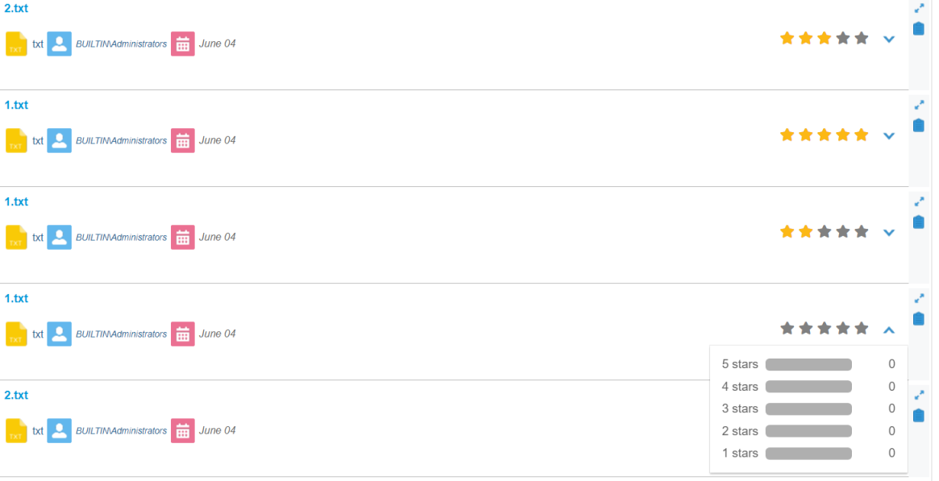Rate the unrated 1.txt file one star
This screenshot has width=939, height=481.
coord(787,328)
